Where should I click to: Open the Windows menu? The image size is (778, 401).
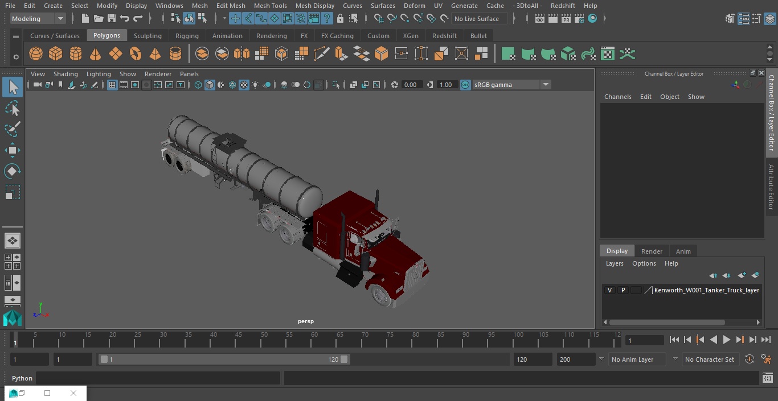coord(169,6)
